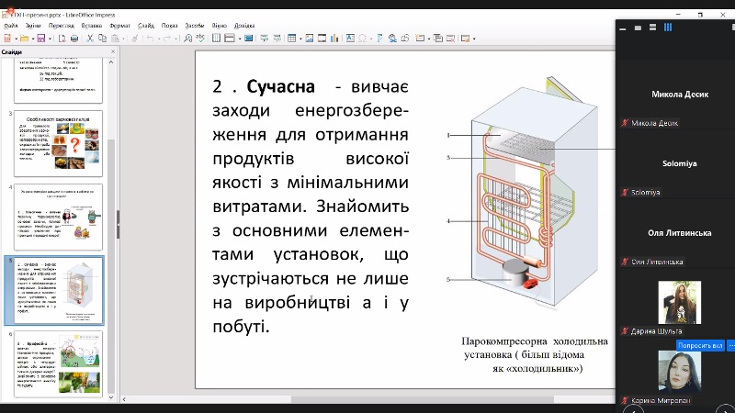Open the New document dropdown arrow

click(16, 39)
